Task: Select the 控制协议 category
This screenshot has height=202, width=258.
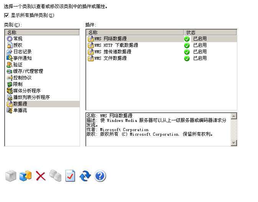Action: pyautogui.click(x=22, y=78)
